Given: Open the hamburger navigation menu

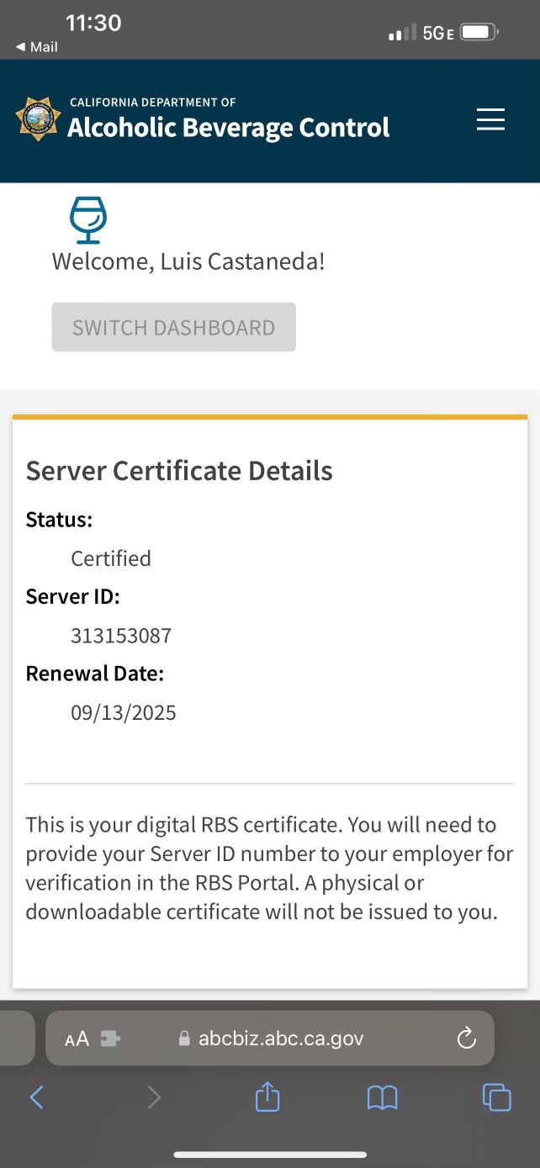Looking at the screenshot, I should click(x=490, y=119).
